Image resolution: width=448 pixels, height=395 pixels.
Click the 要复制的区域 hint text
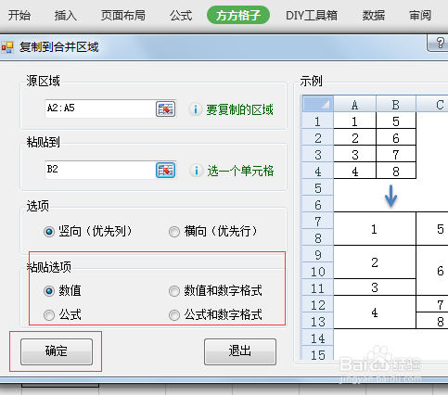tap(240, 109)
